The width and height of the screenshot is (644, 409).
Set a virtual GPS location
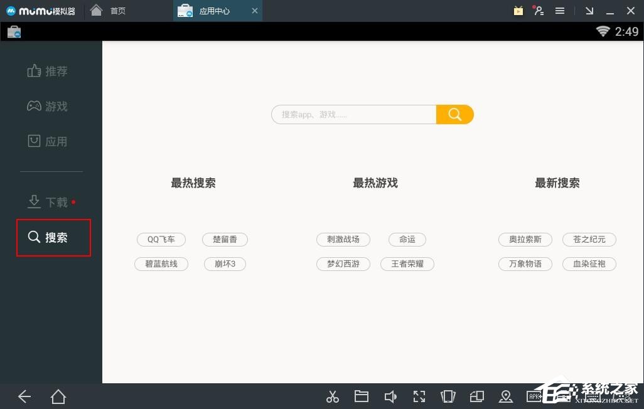click(x=506, y=396)
